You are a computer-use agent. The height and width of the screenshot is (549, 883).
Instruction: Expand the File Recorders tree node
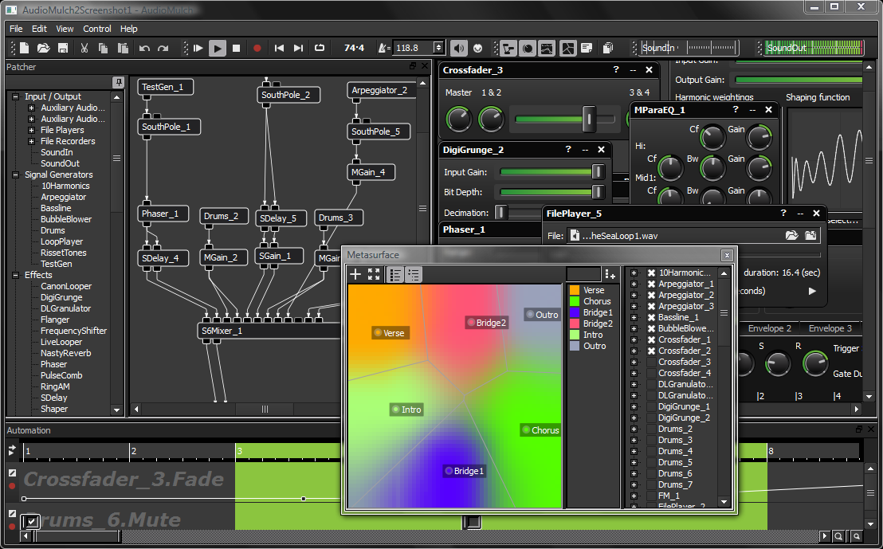click(x=32, y=141)
